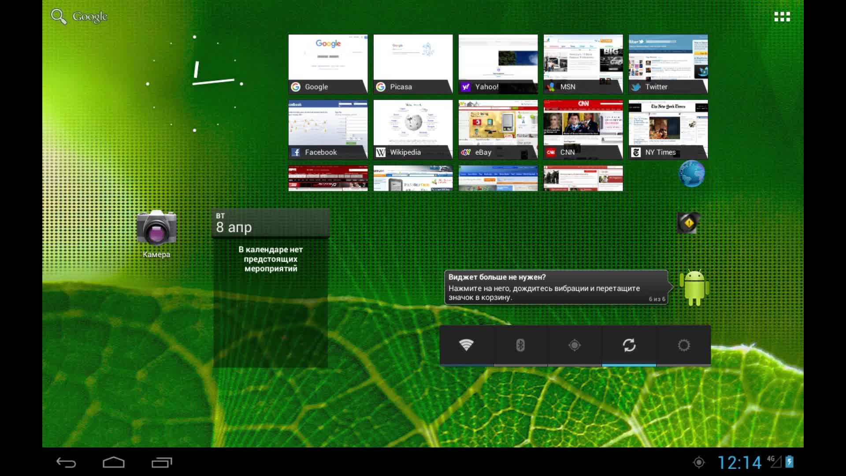Toggle GPS location in power control widget
This screenshot has height=476, width=846.
[575, 345]
